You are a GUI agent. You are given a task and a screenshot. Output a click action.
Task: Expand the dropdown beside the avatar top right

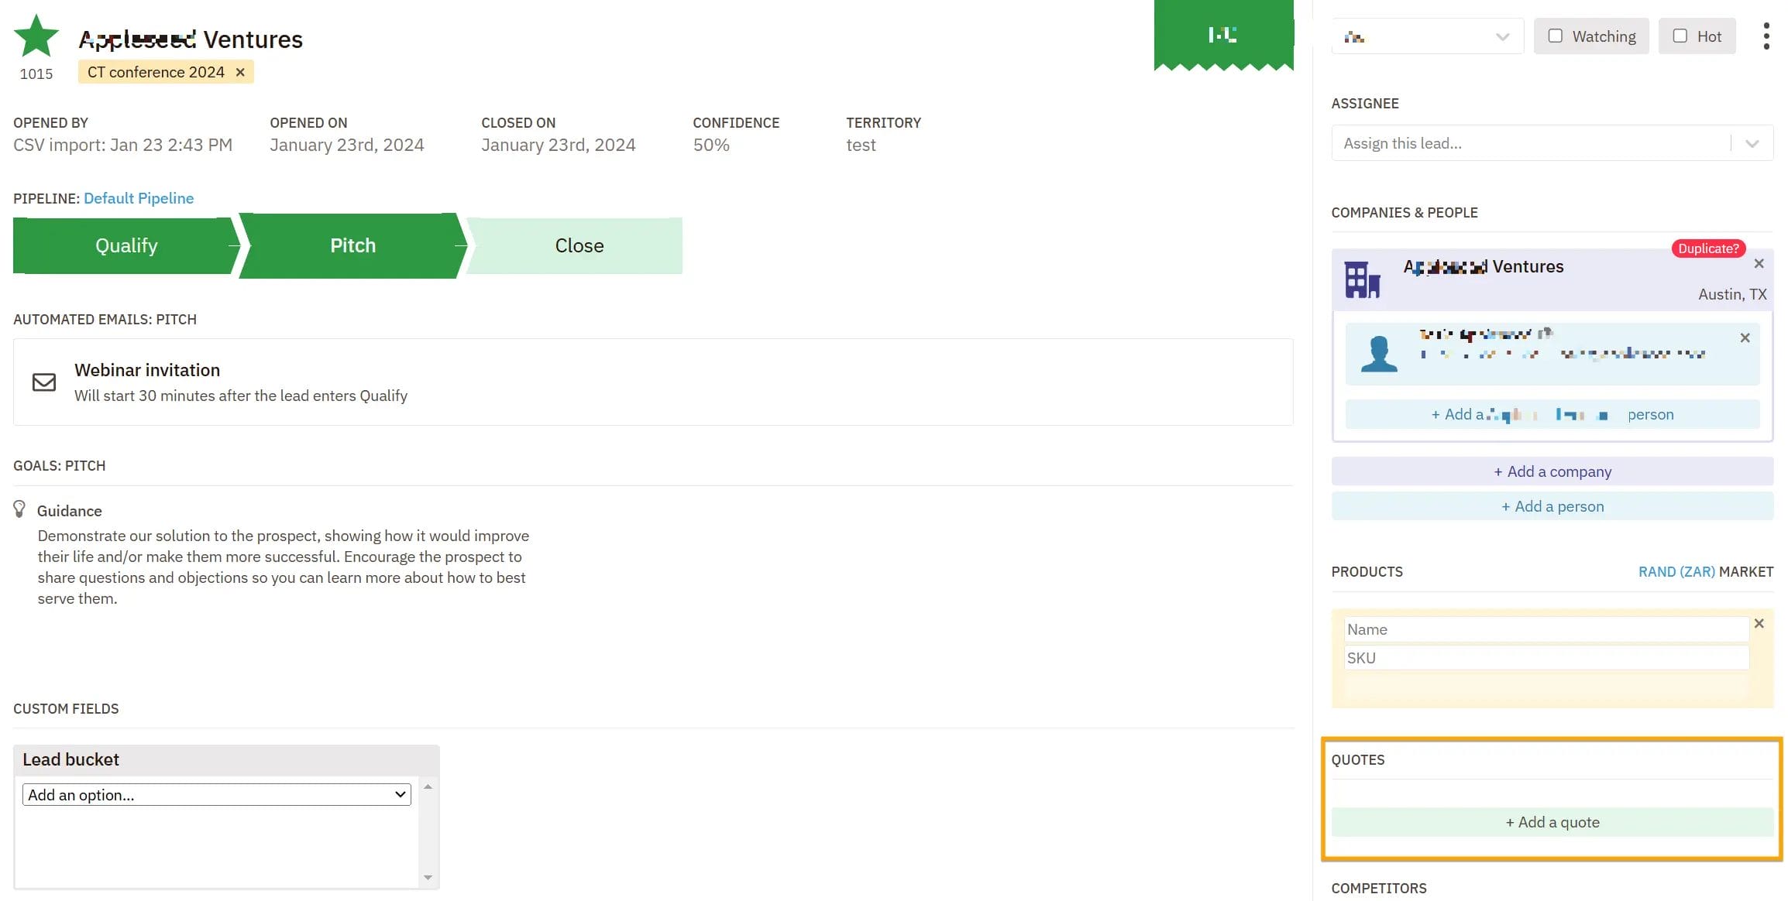coord(1503,36)
